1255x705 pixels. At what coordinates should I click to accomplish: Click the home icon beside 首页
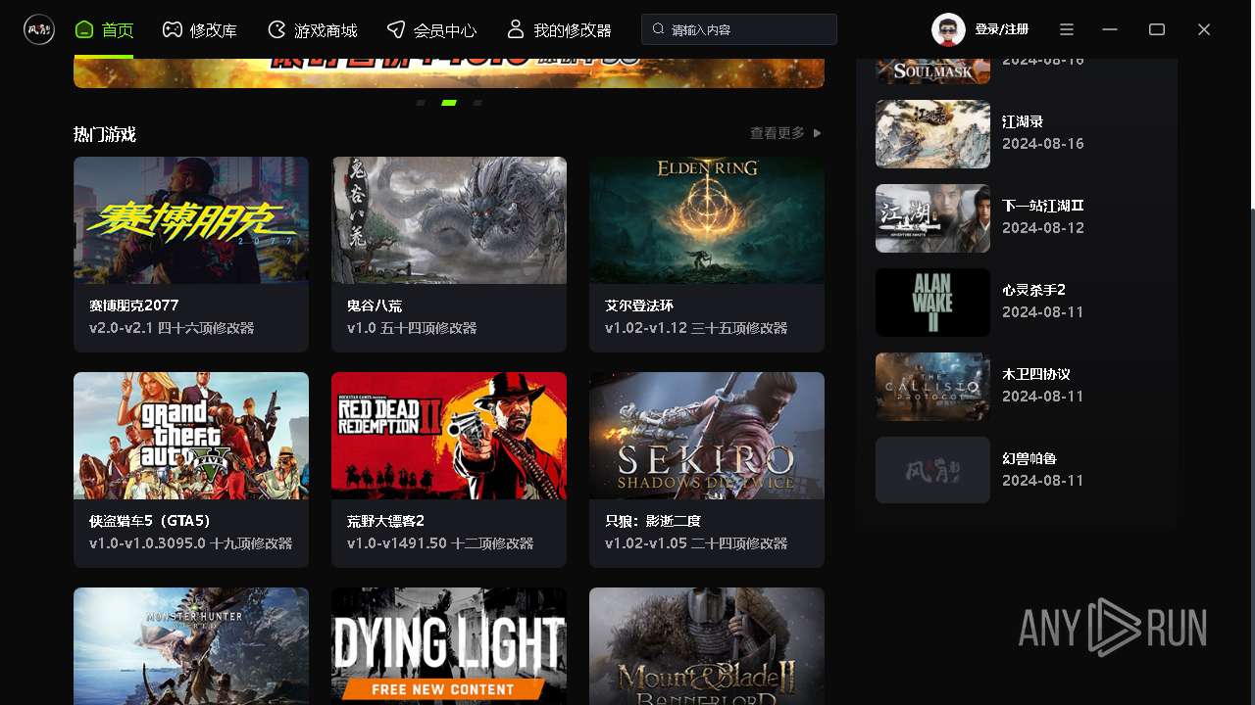coord(84,30)
